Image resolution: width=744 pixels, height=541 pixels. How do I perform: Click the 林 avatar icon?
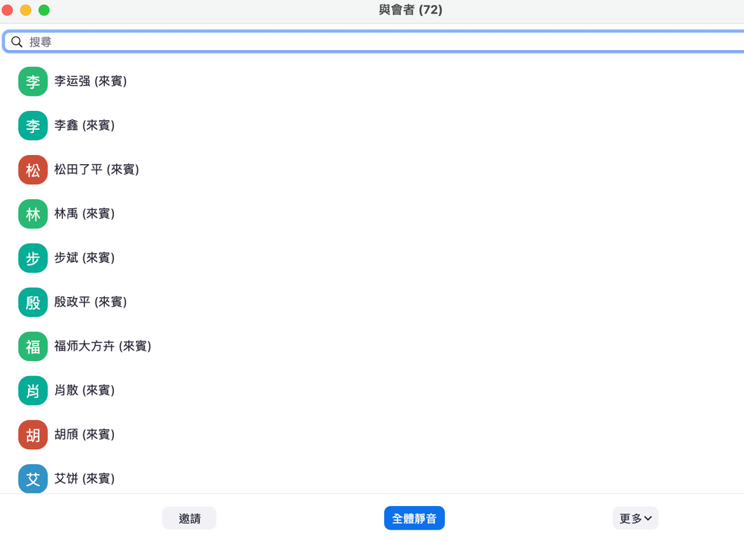[x=33, y=214]
